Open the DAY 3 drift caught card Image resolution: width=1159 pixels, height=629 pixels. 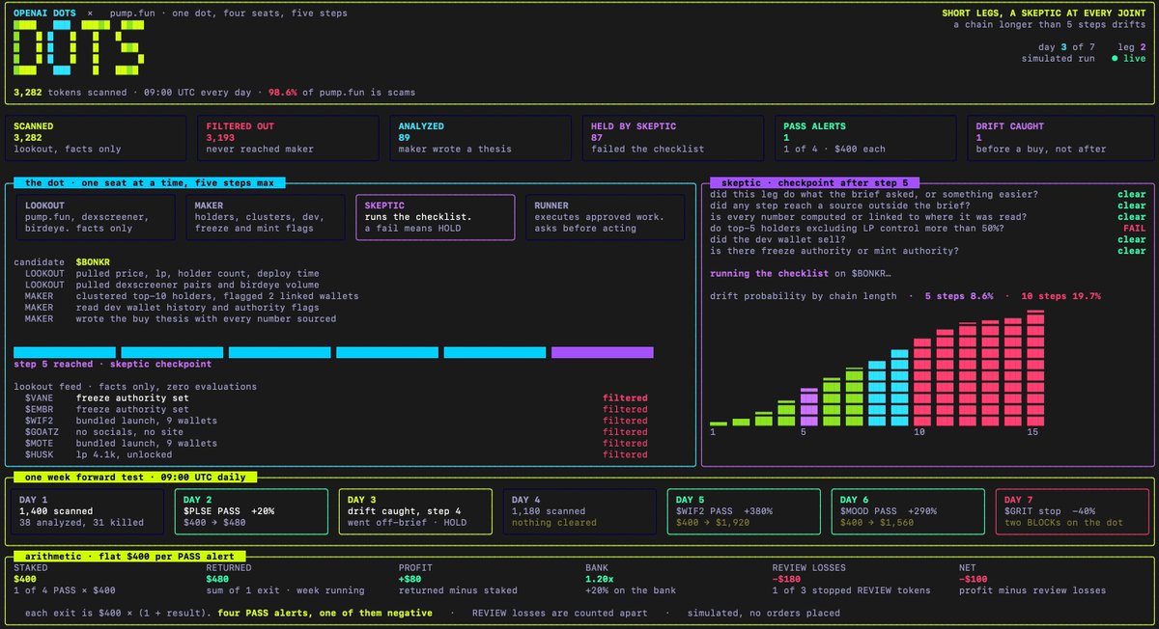(x=415, y=510)
